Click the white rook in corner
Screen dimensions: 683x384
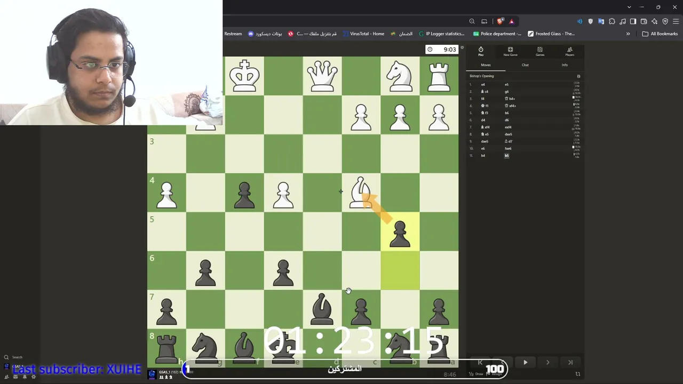[x=439, y=76]
